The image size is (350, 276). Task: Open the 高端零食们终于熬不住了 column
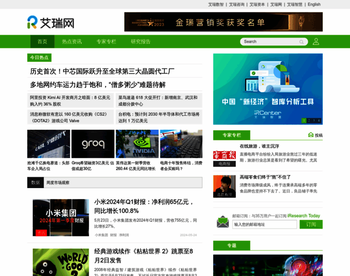click(x=265, y=177)
